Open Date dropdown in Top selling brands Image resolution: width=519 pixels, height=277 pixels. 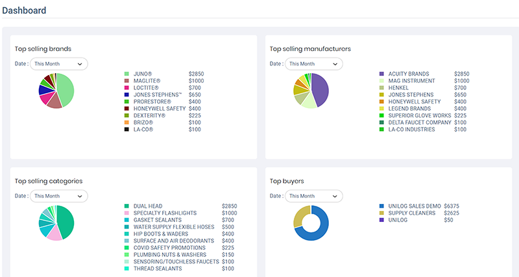click(59, 64)
